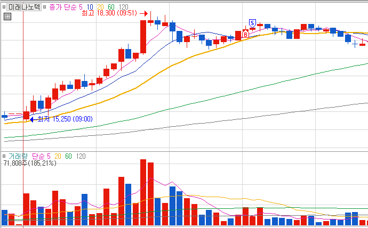Select the 종가 단순 indicator label
The height and width of the screenshot is (228, 368).
[63, 7]
